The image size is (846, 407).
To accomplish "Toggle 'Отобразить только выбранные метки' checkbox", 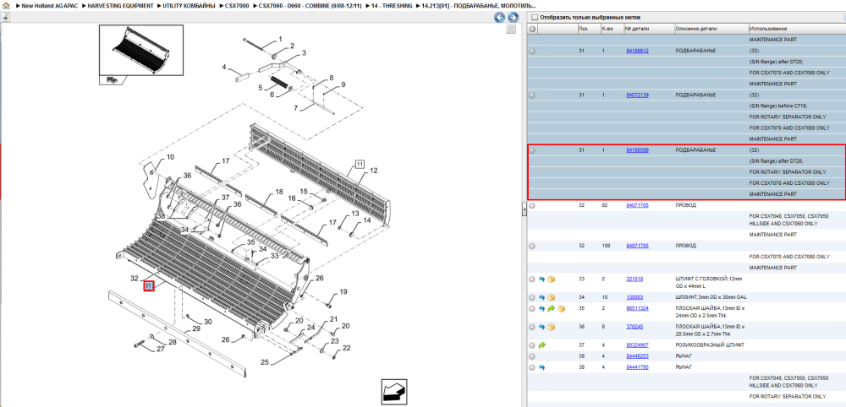I will click(x=534, y=17).
